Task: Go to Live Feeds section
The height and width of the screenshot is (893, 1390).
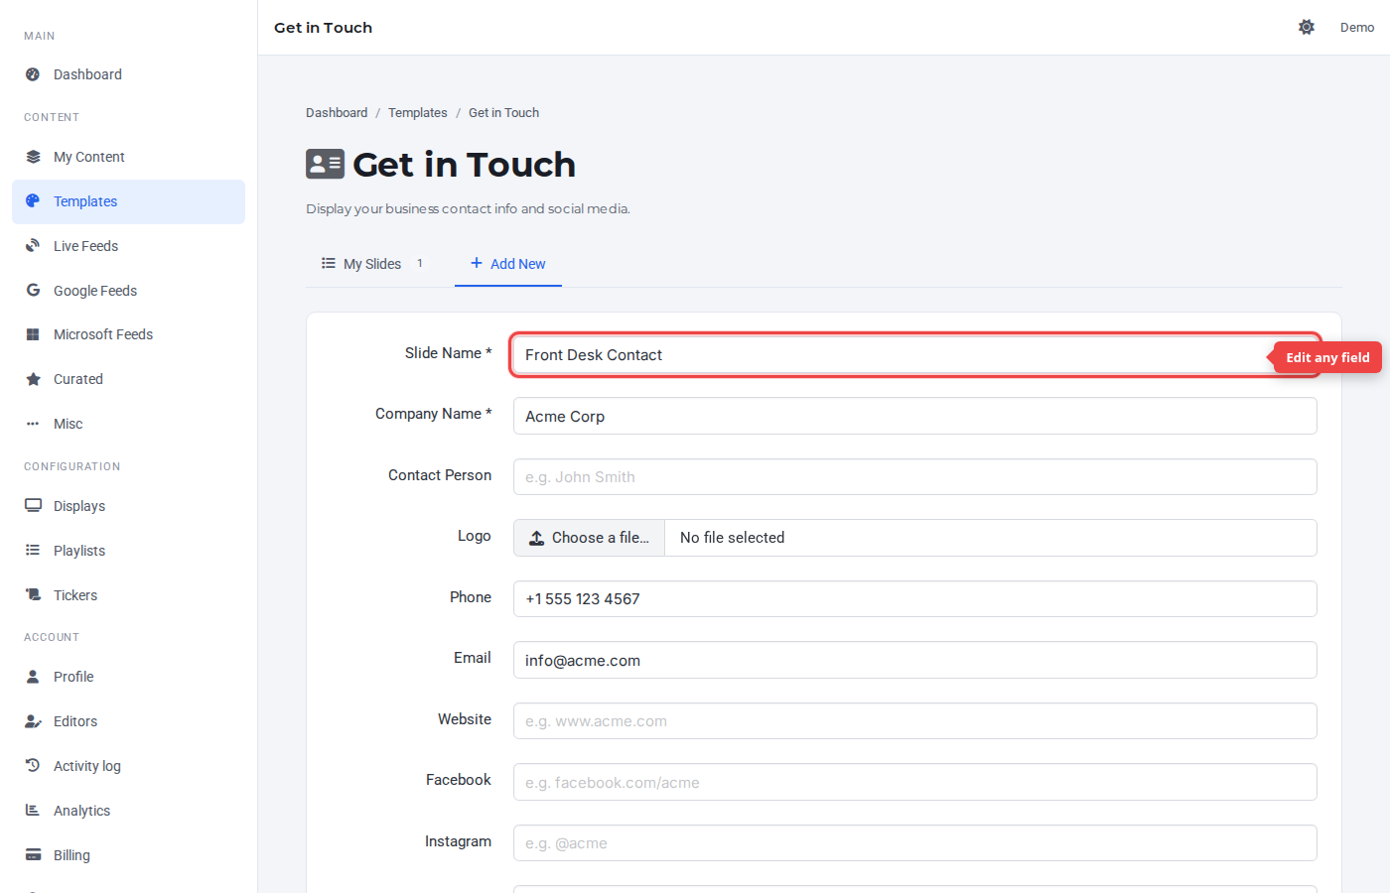Action: point(128,246)
